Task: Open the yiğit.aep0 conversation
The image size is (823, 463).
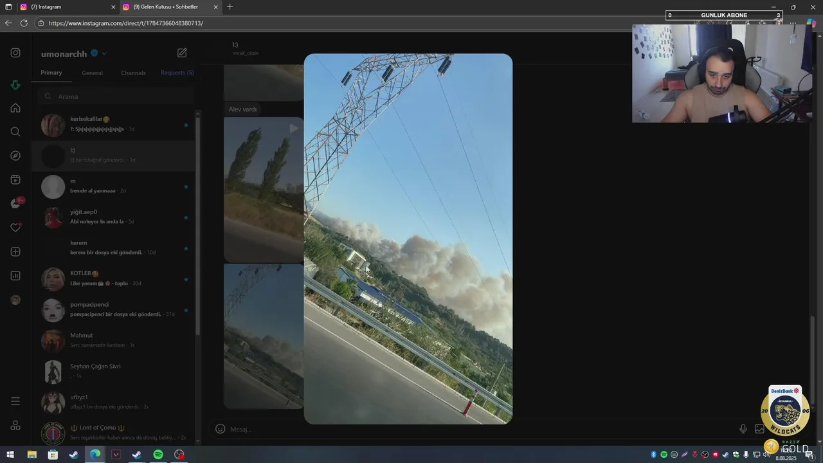Action: 114,217
